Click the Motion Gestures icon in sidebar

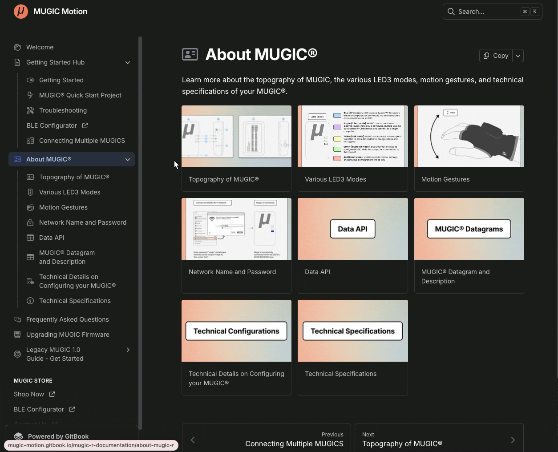point(30,207)
